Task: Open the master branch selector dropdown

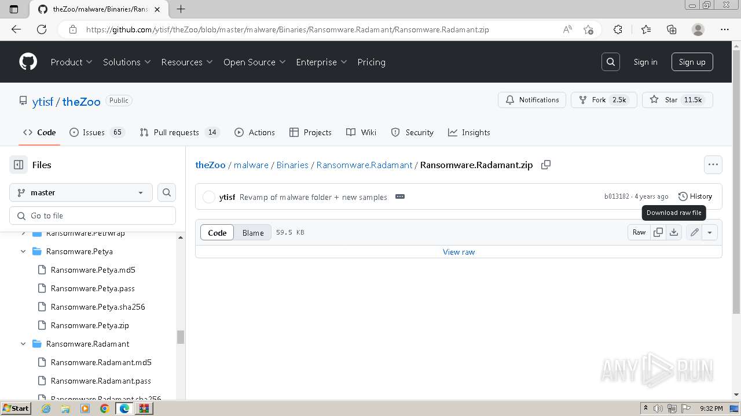Action: (x=81, y=192)
